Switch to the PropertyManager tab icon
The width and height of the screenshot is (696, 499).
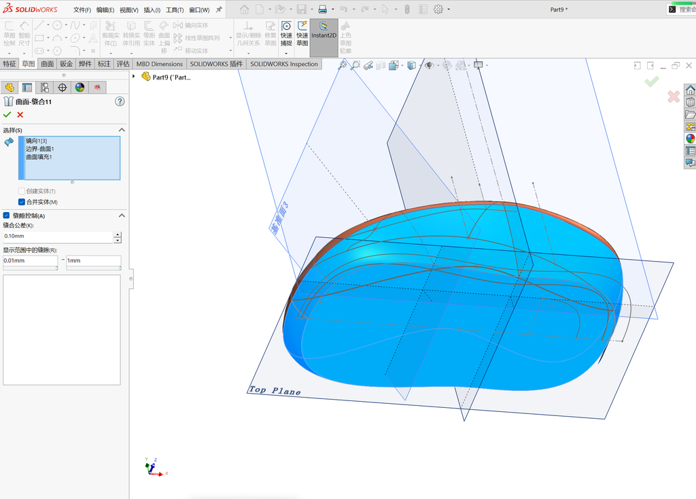coord(27,88)
